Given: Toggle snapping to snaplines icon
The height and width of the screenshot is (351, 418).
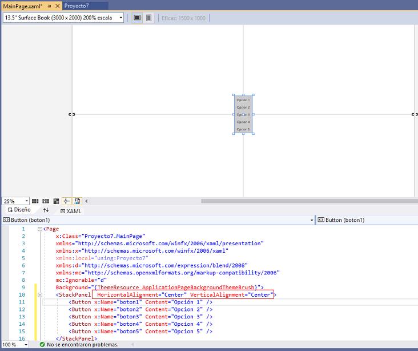Looking at the screenshot, I should (67, 201).
